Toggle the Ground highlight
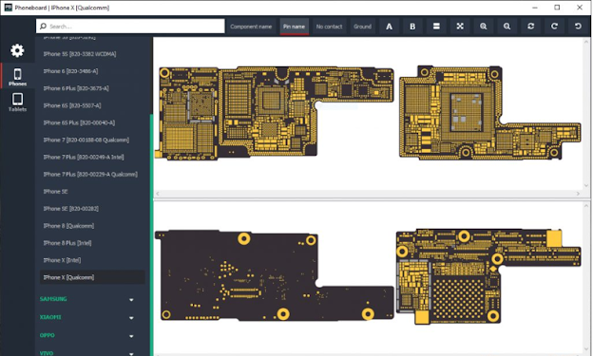The image size is (593, 356). point(362,27)
